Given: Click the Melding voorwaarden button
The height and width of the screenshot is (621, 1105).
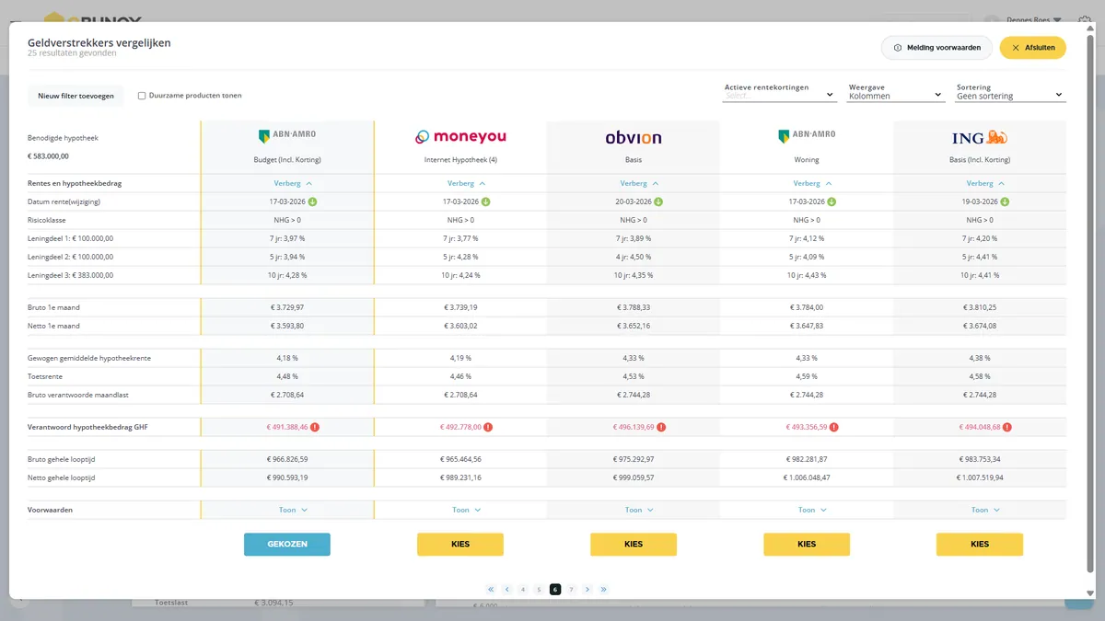Looking at the screenshot, I should tap(937, 48).
